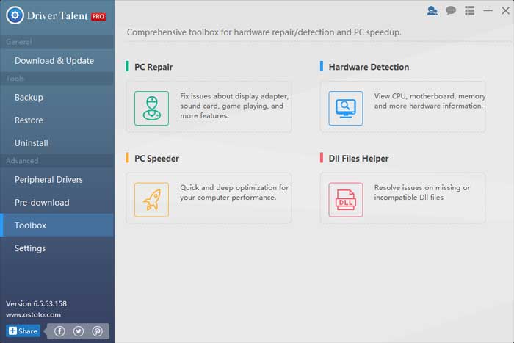
Task: Minimize the Driver Talent window
Action: tap(488, 11)
